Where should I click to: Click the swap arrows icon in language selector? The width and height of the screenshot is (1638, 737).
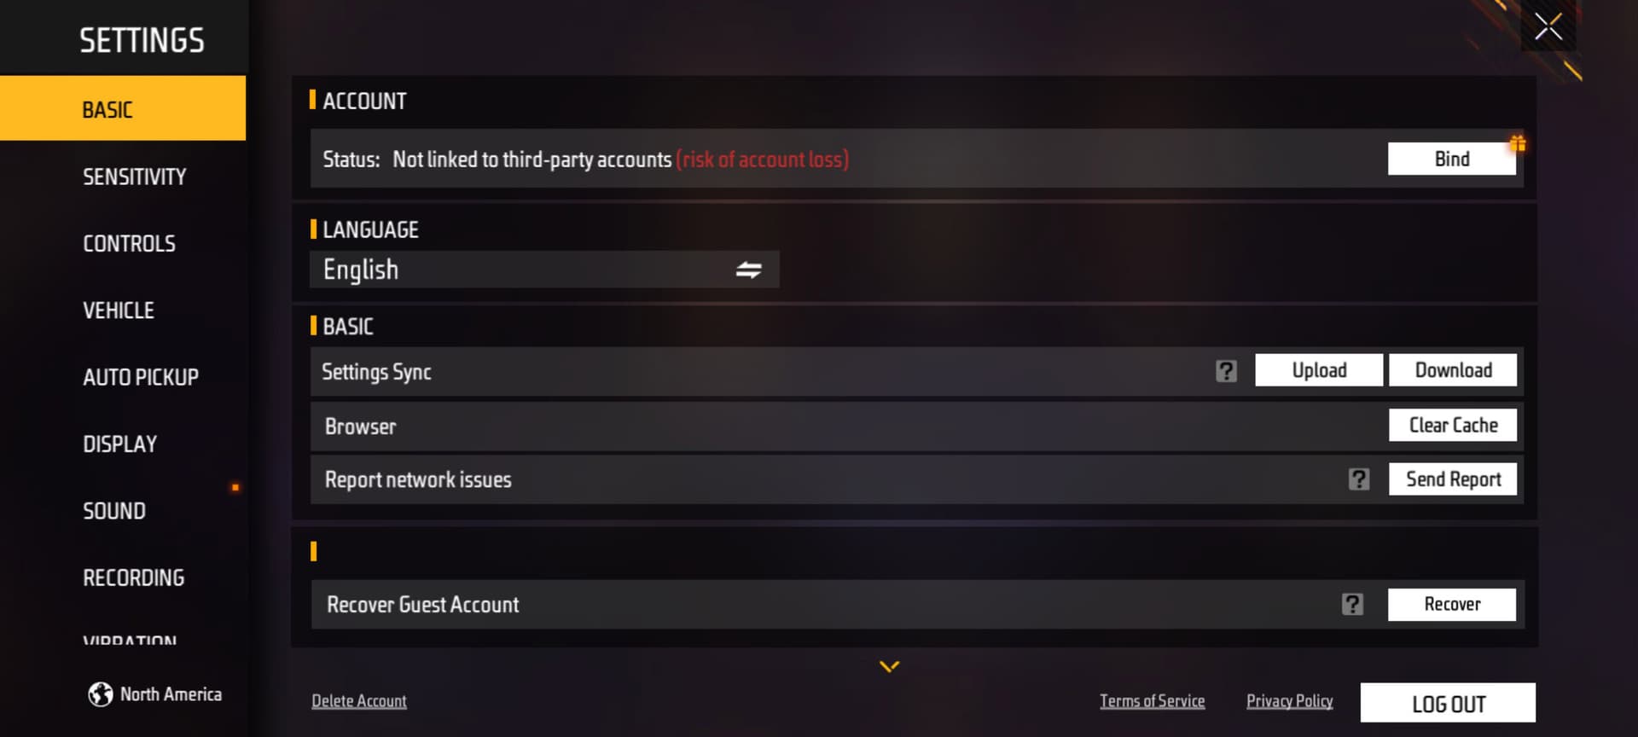tap(748, 270)
